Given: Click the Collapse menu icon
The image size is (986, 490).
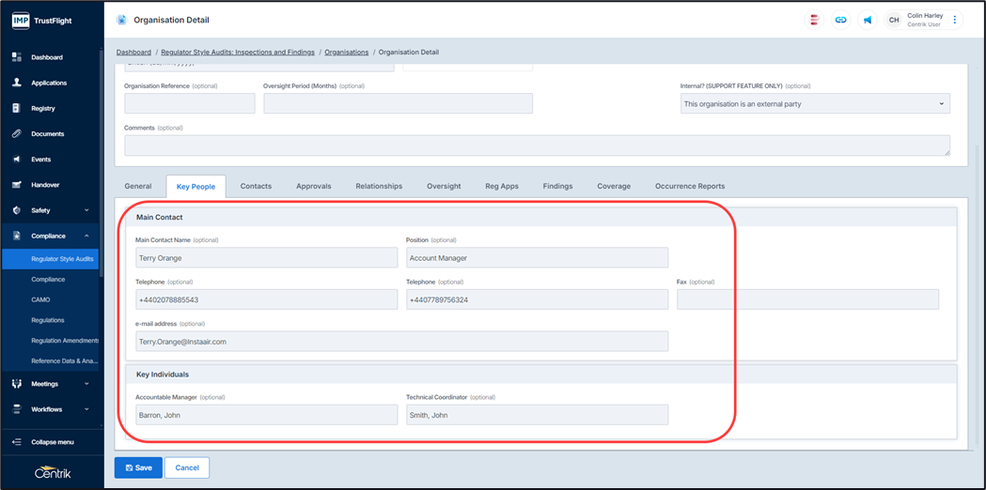Looking at the screenshot, I should coord(16,442).
